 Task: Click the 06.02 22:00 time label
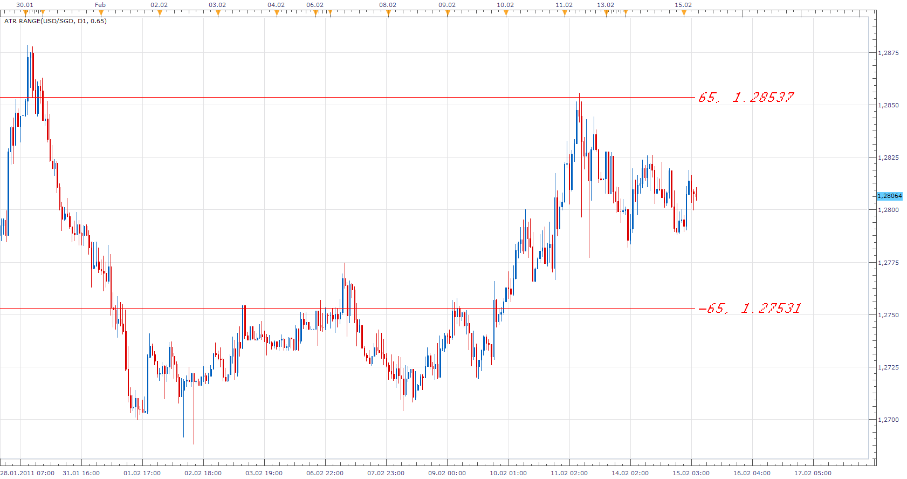point(325,473)
